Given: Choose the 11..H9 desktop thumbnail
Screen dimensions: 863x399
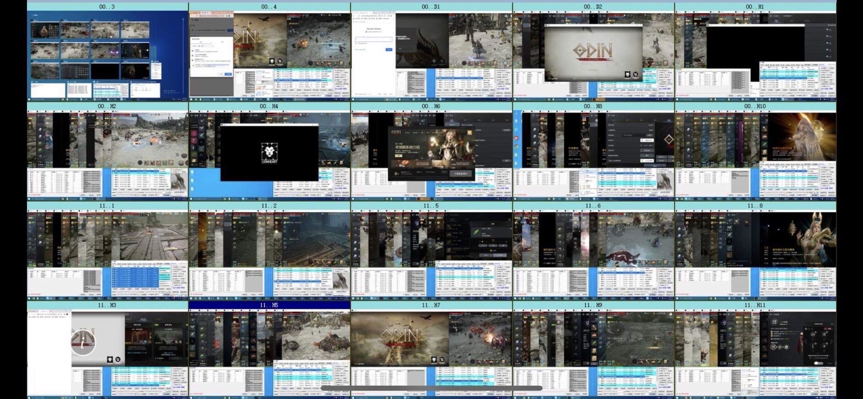Looking at the screenshot, I should [x=594, y=353].
